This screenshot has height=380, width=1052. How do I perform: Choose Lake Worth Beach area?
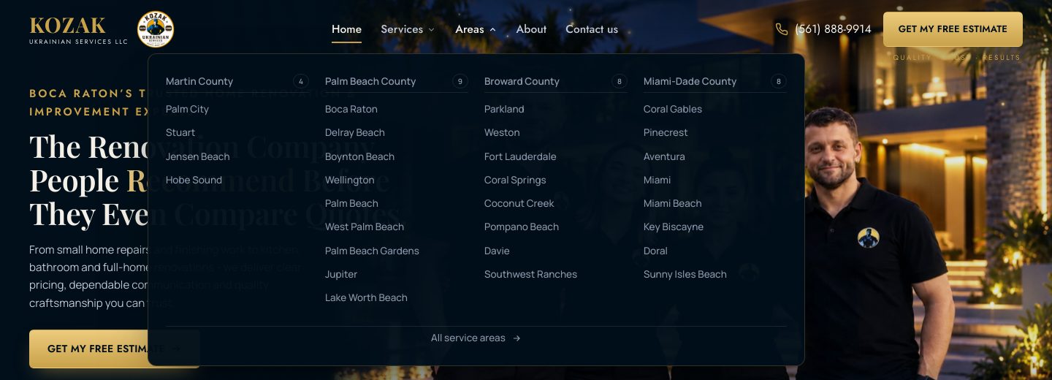(366, 297)
